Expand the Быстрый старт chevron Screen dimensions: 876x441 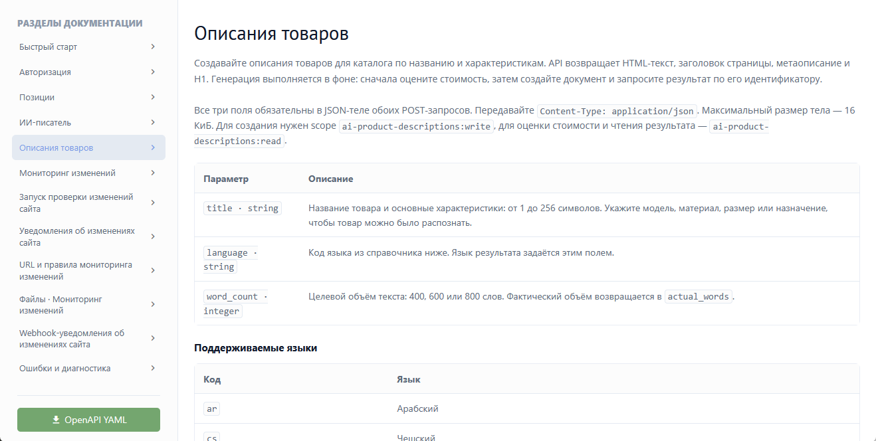(x=153, y=46)
